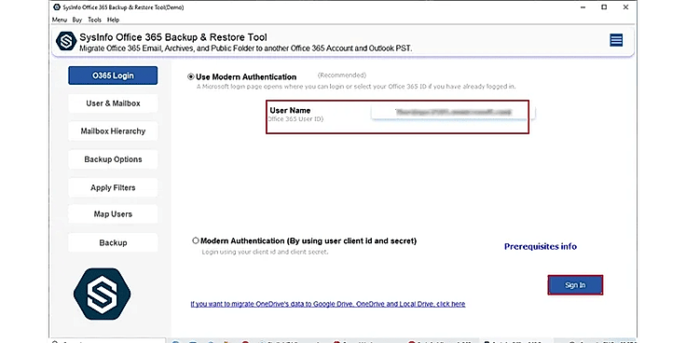Open the Mailbox Hierarchy step
Viewport: 686px width, 343px height.
113,131
